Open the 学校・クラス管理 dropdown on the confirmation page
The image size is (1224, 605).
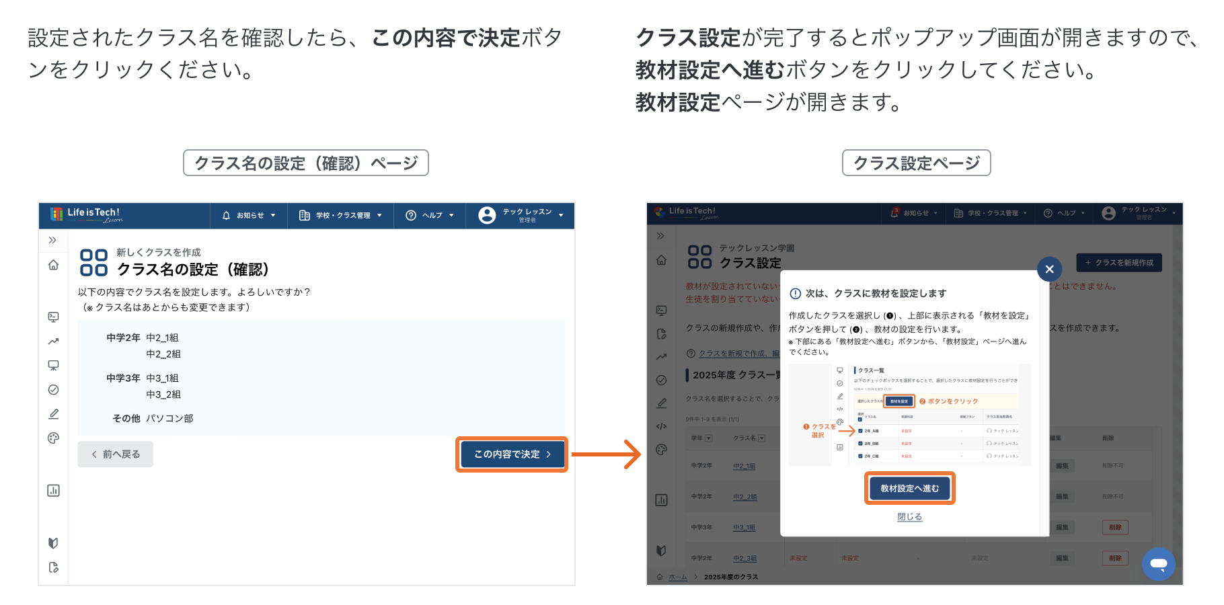(341, 216)
